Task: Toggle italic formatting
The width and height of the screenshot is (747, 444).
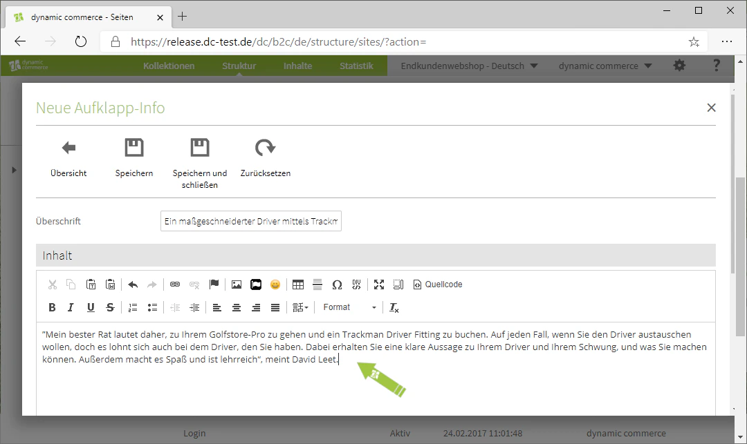Action: point(71,307)
